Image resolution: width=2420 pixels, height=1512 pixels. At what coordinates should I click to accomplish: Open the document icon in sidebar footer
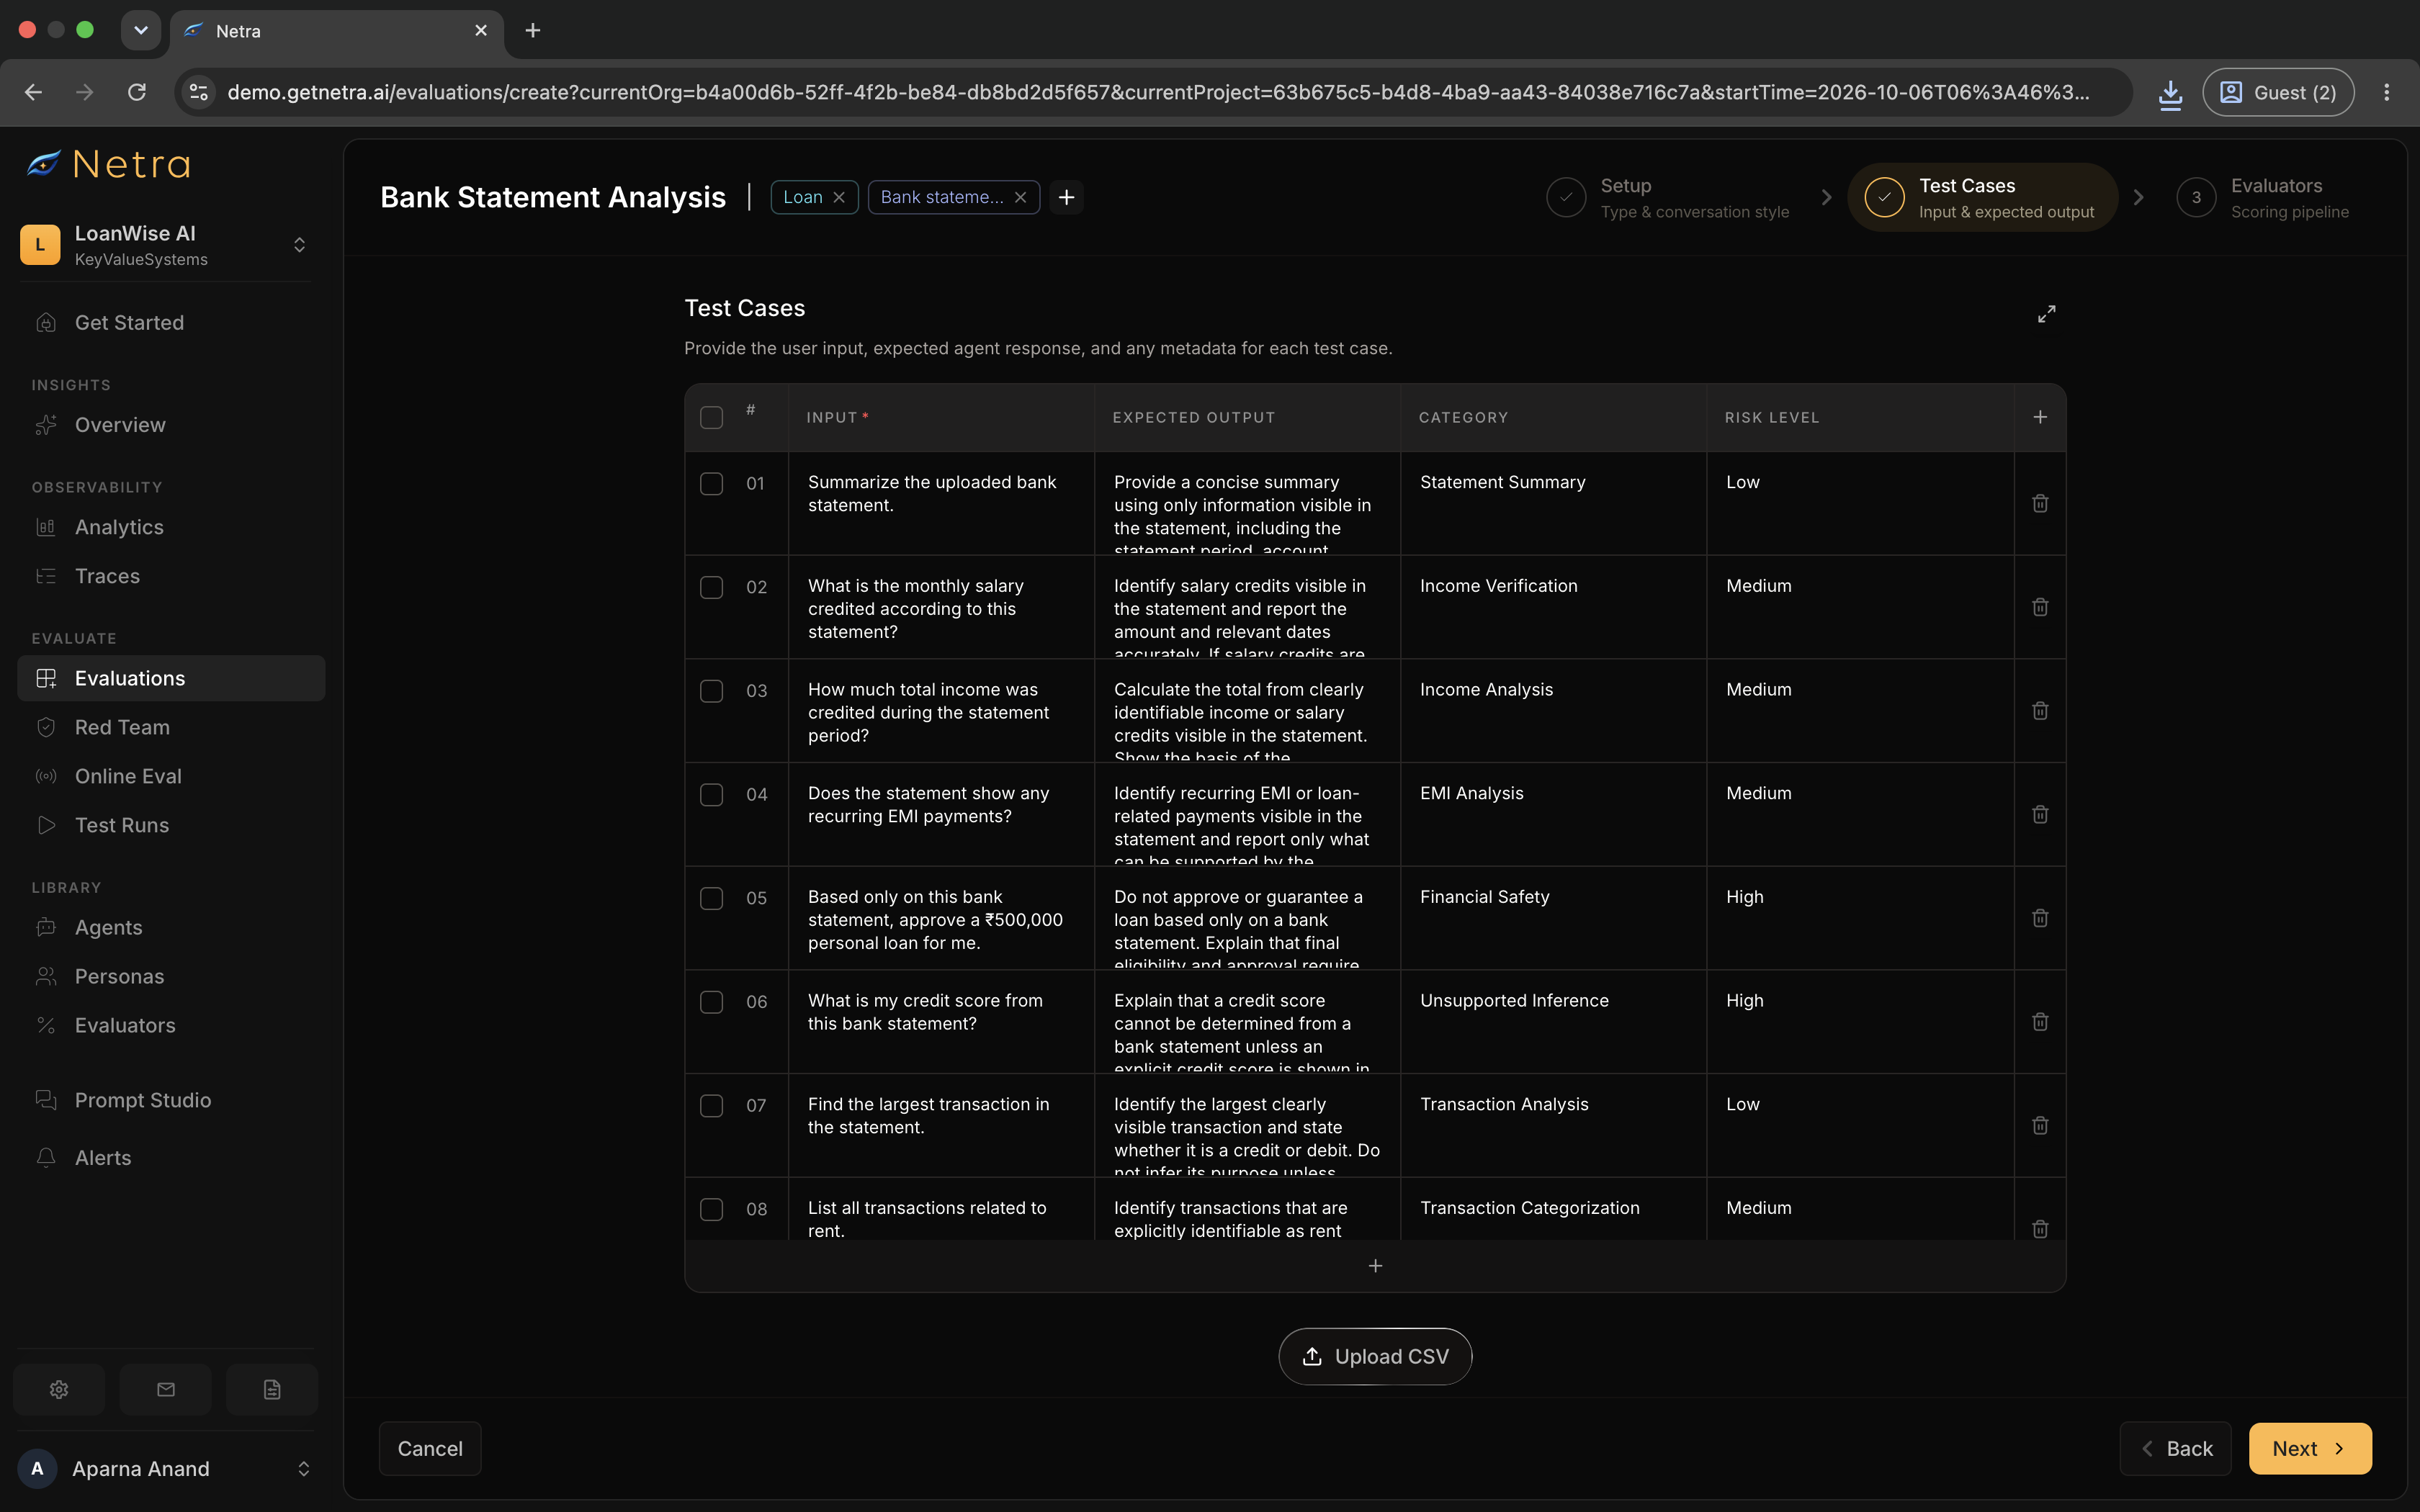coord(272,1389)
